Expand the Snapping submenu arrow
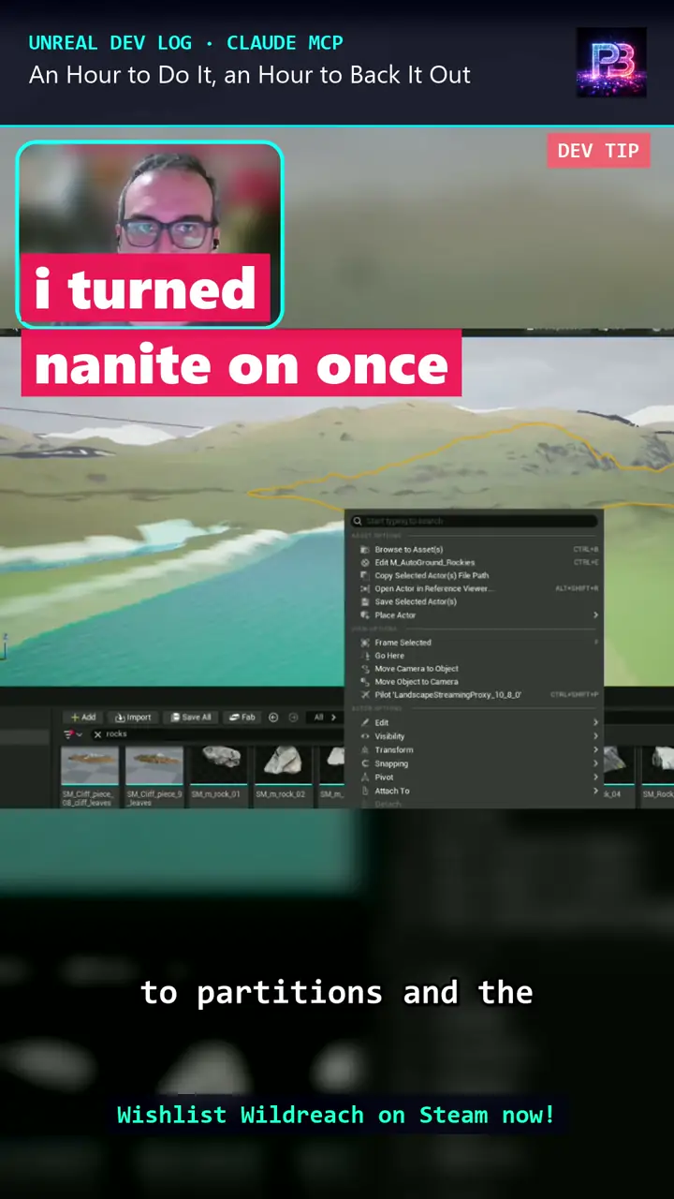 [595, 763]
